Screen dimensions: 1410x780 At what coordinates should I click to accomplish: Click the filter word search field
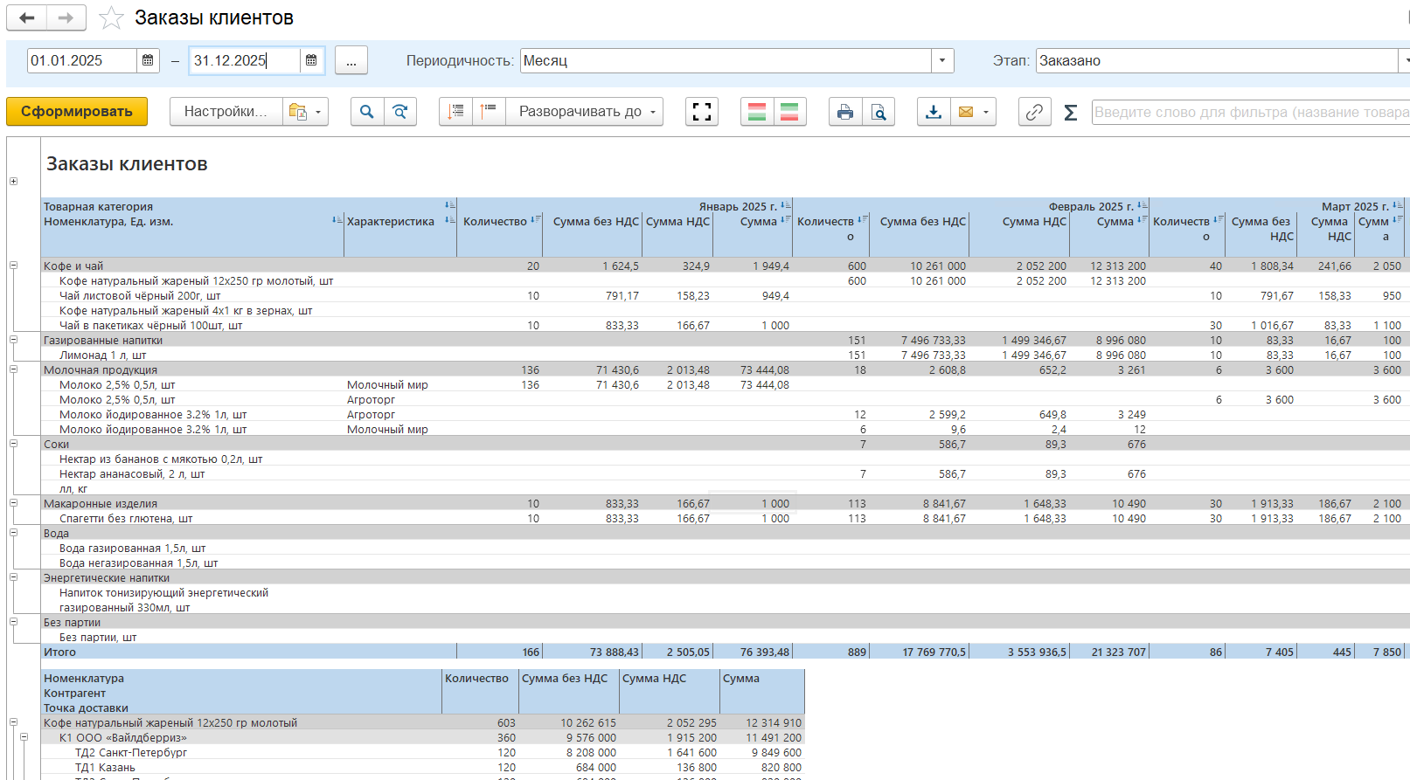1250,112
